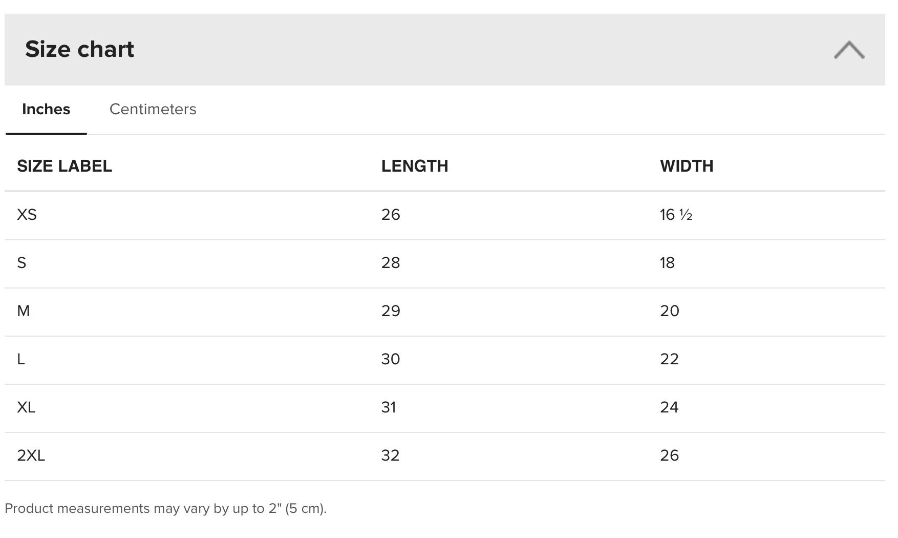Select the M size label

pyautogui.click(x=24, y=311)
